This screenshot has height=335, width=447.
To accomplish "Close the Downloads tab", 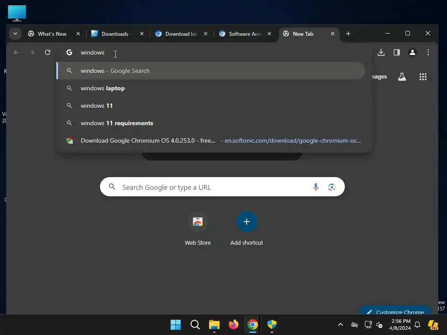I will (142, 34).
